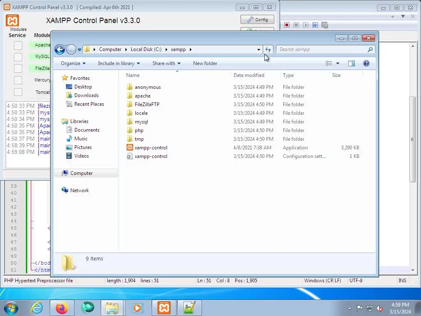Sort by Date modified column
Screen dimensions: 421x316
pos(255,75)
